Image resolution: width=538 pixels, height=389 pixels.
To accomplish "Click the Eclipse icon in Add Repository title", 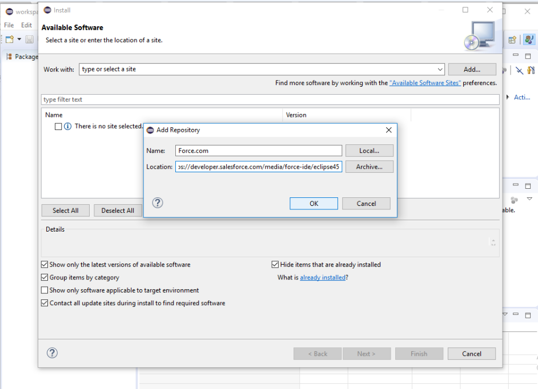I will tap(150, 130).
